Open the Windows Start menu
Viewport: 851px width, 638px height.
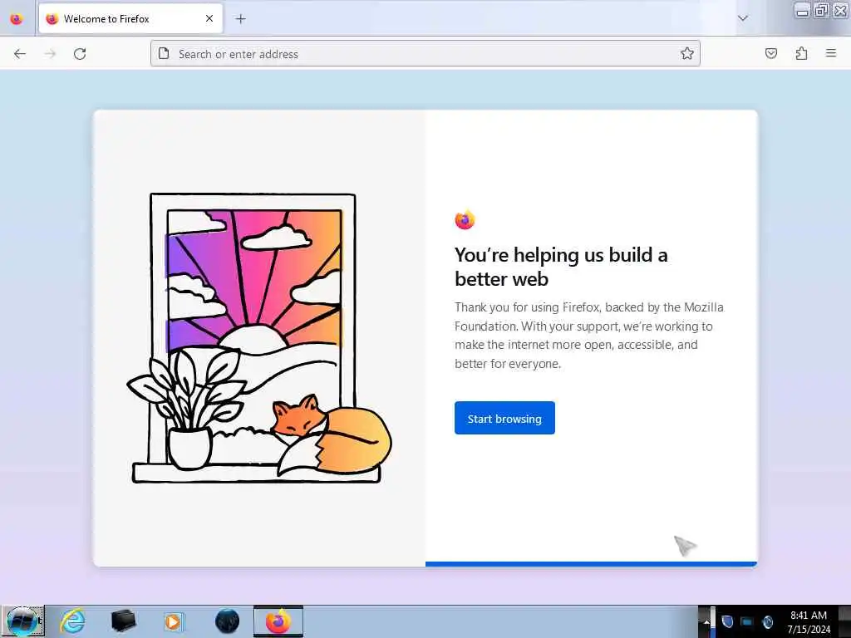22,621
